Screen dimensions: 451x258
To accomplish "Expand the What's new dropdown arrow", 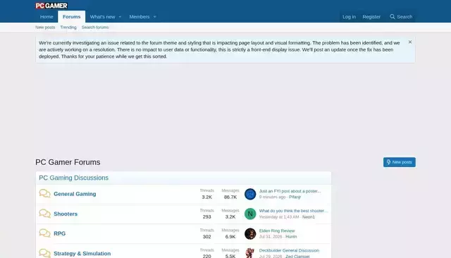I will tap(120, 17).
